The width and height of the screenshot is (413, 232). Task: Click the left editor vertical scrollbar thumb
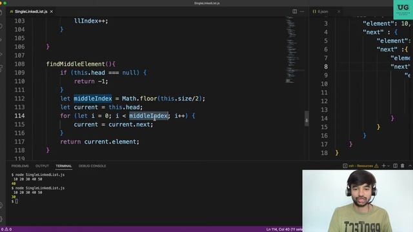(x=307, y=119)
